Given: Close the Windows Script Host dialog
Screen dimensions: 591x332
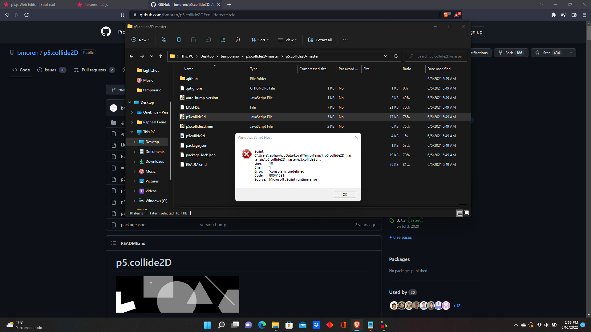Looking at the screenshot, I should coord(356,137).
